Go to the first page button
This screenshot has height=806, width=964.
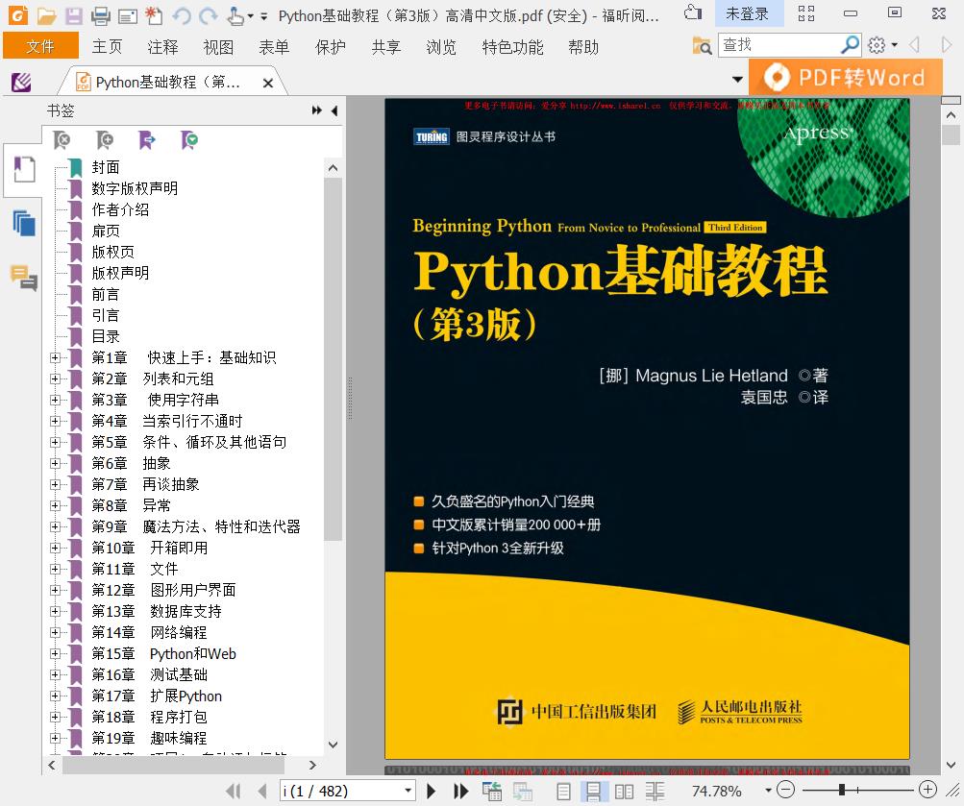tap(233, 792)
